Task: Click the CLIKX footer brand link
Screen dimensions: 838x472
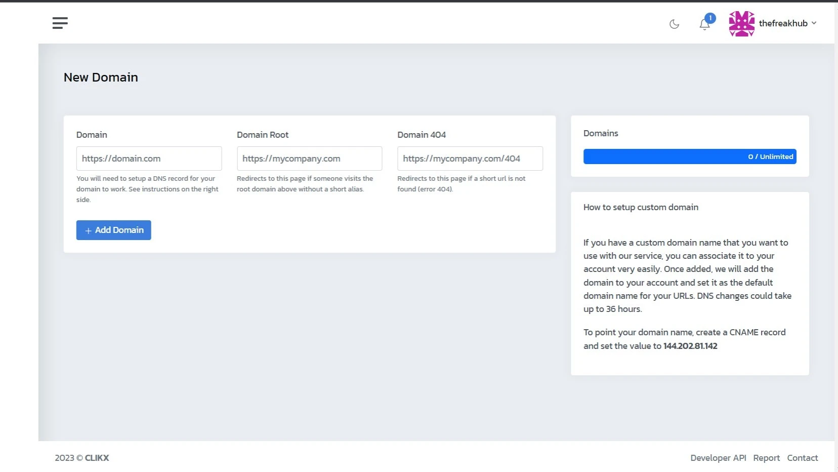Action: [x=97, y=458]
